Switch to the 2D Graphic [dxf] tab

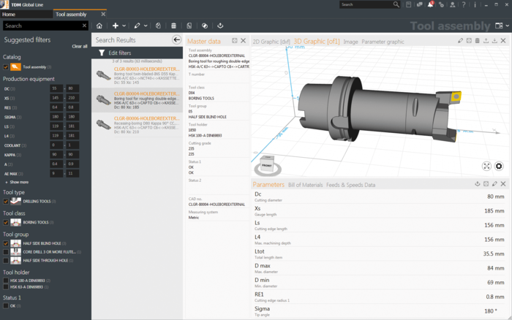271,42
